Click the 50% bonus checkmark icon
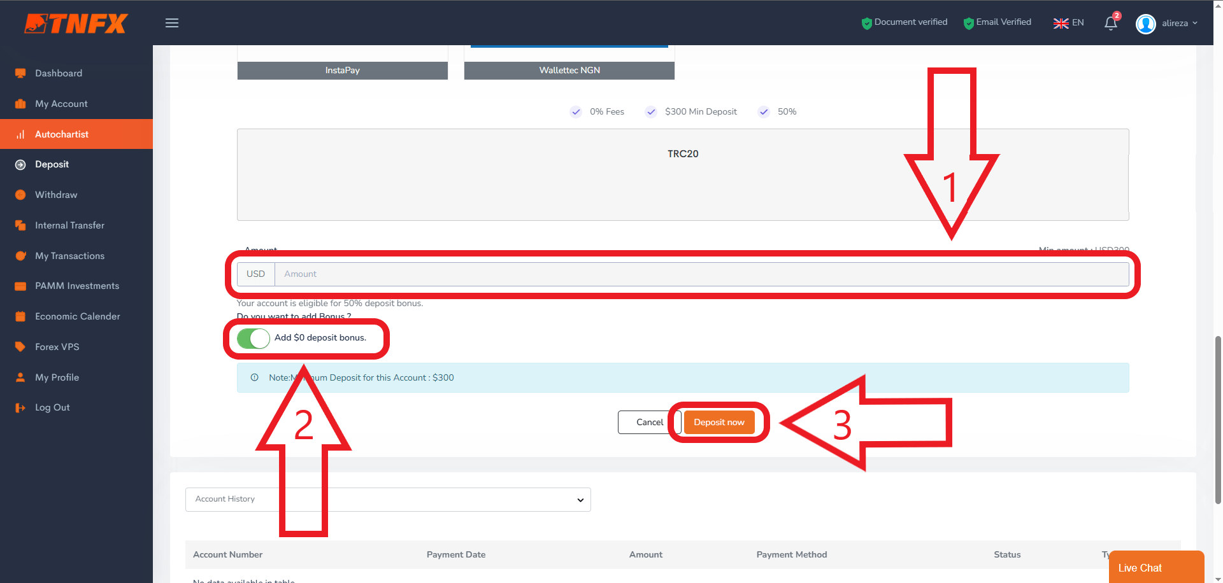The image size is (1223, 583). click(x=764, y=112)
